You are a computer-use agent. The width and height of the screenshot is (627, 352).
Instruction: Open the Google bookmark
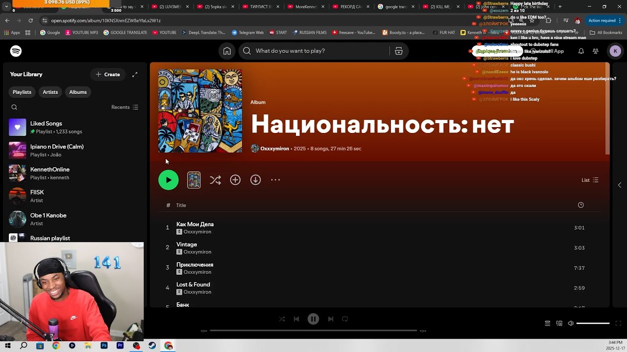(x=49, y=32)
